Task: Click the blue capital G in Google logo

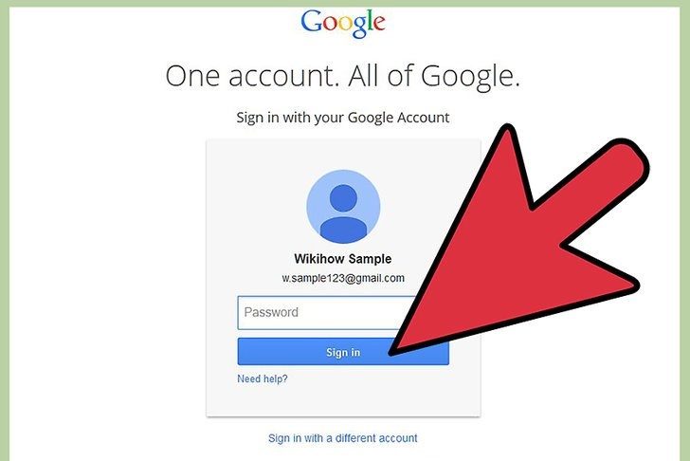Action: pos(311,20)
